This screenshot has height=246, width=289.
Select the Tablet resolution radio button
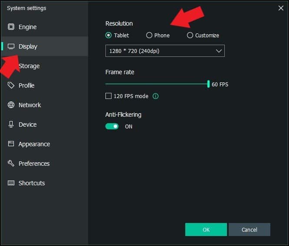point(108,36)
